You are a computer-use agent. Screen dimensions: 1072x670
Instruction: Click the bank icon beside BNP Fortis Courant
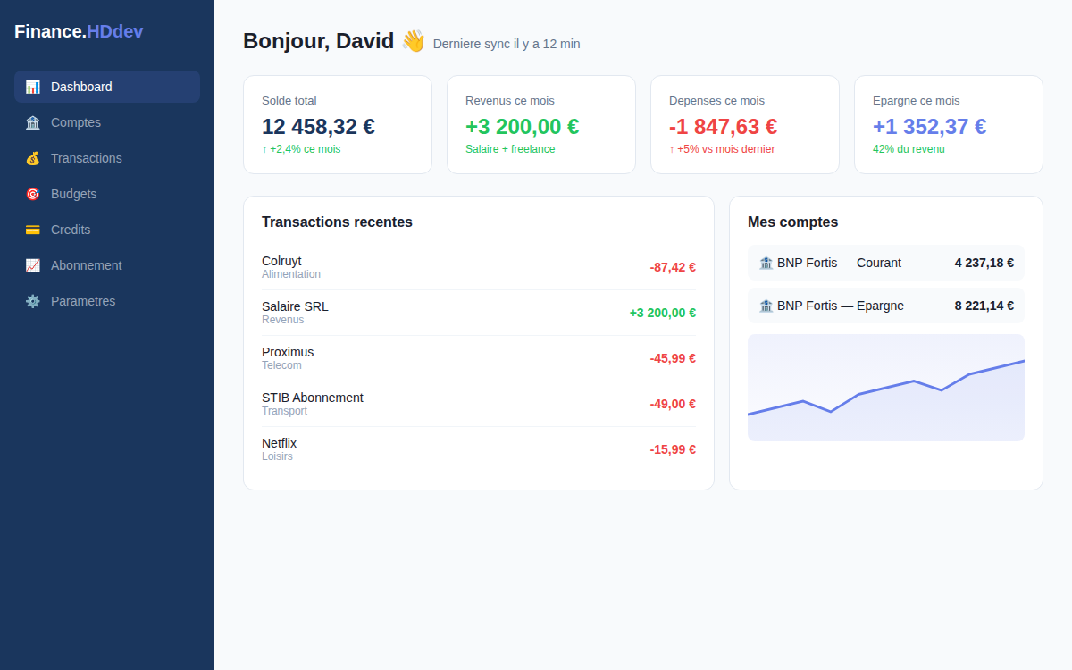pos(766,263)
